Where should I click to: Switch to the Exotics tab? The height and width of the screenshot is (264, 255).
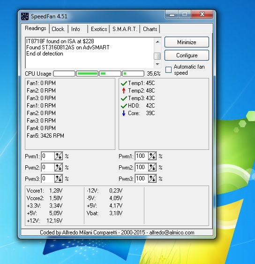pyautogui.click(x=99, y=29)
